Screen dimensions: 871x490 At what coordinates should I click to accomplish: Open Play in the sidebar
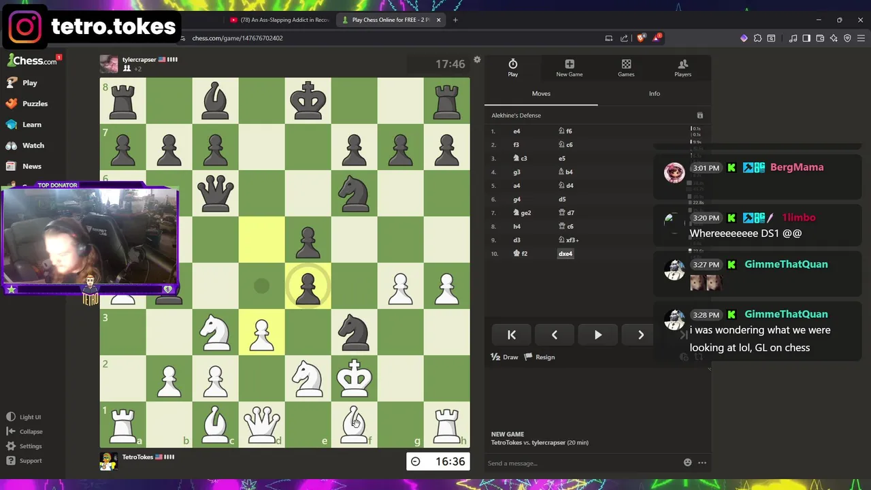(x=22, y=82)
